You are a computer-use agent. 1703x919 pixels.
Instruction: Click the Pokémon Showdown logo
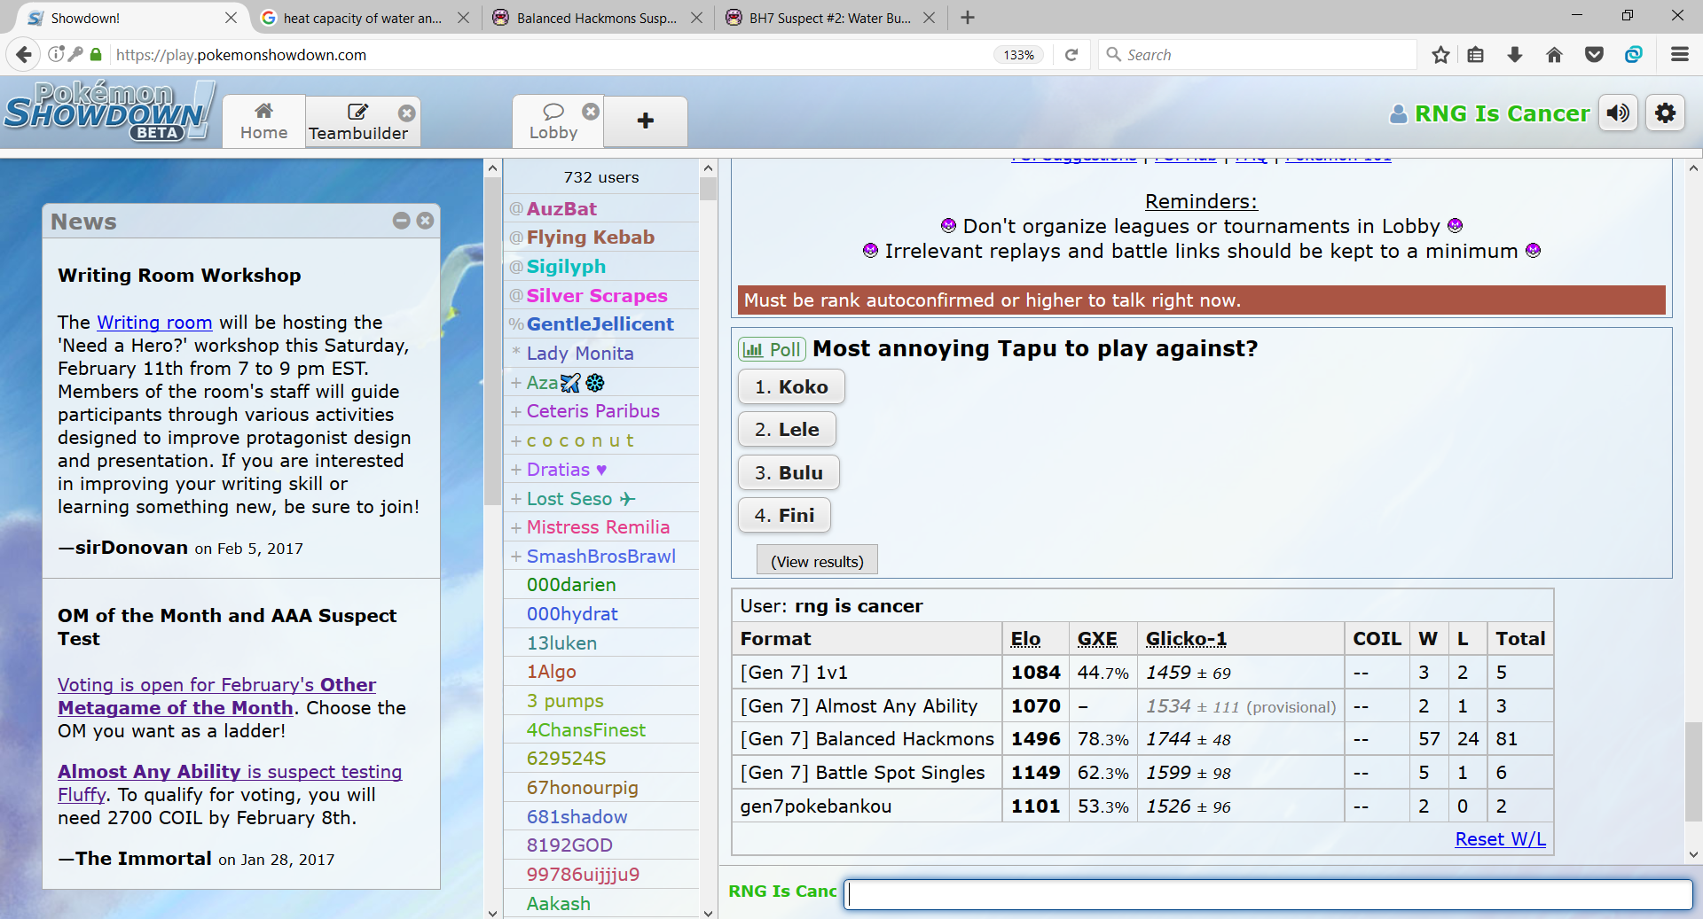click(108, 112)
